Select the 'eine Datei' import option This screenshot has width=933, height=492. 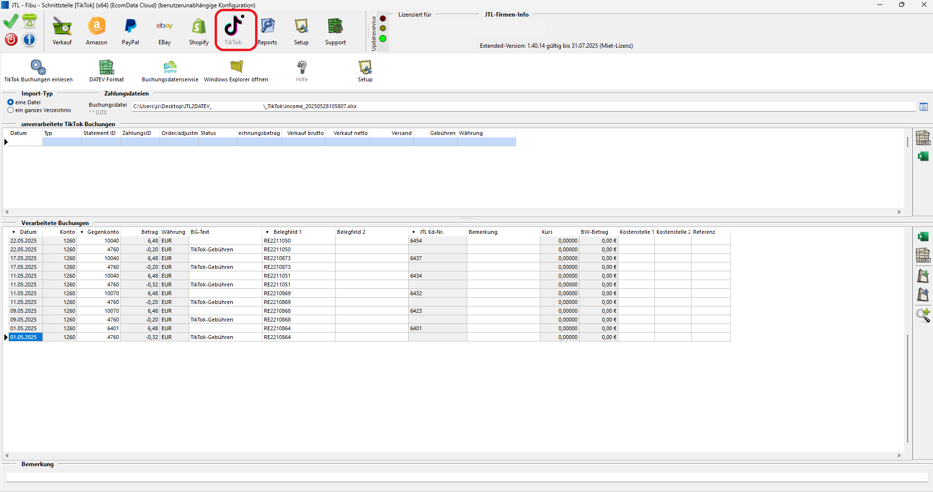[11, 102]
